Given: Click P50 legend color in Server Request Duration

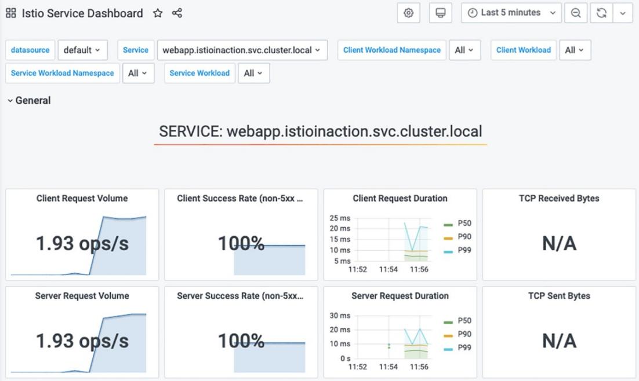Looking at the screenshot, I should click(448, 322).
